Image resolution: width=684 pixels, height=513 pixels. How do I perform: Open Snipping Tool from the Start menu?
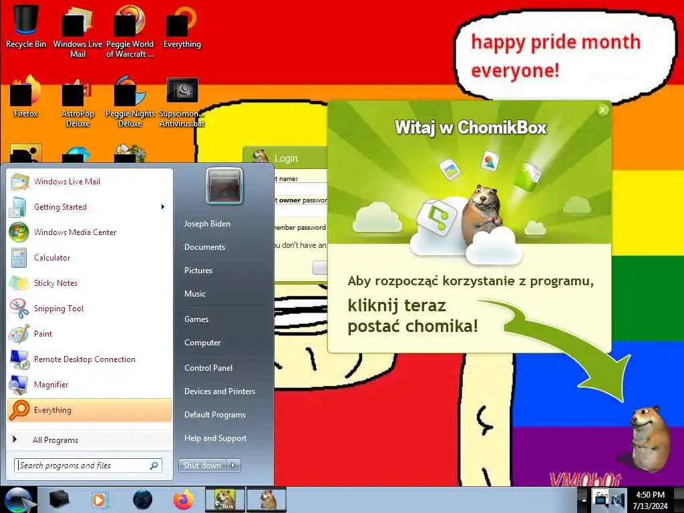click(x=90, y=308)
